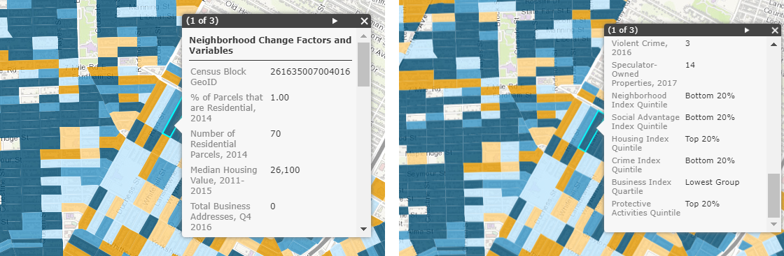Show next feature in left popup

335,21
